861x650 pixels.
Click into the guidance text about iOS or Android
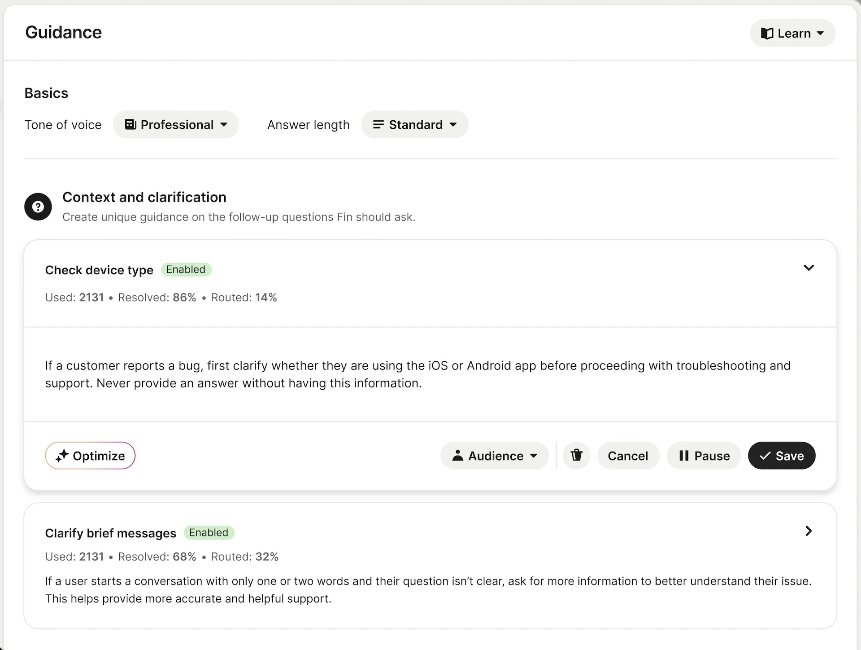click(417, 374)
